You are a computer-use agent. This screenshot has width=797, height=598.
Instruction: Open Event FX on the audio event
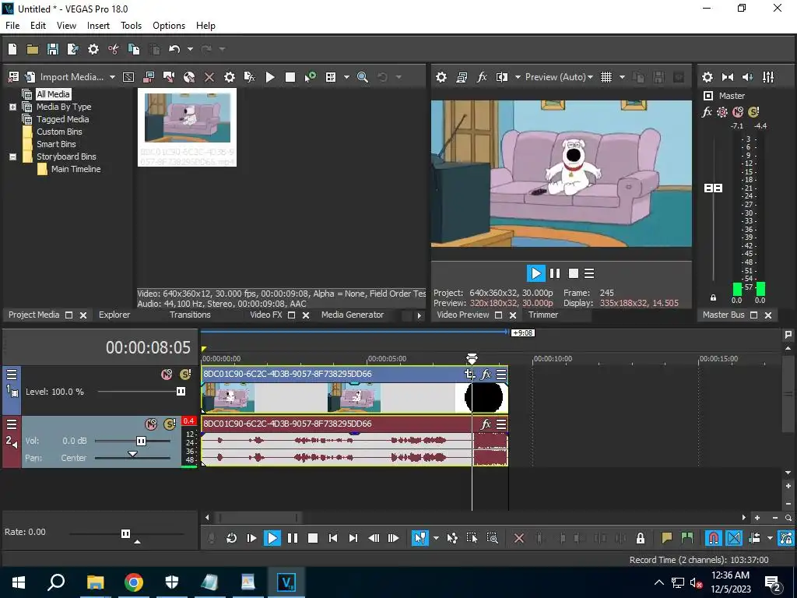486,424
